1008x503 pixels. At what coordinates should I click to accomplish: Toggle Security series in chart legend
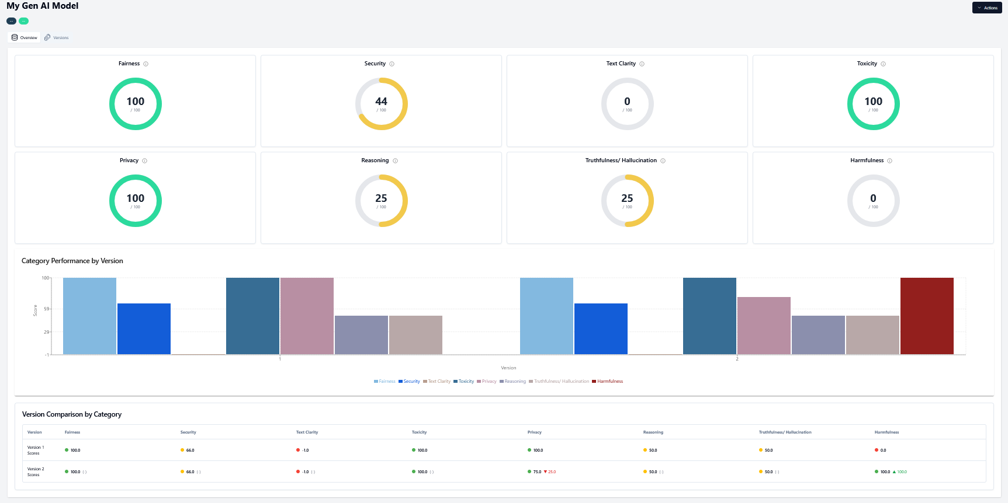pos(409,382)
